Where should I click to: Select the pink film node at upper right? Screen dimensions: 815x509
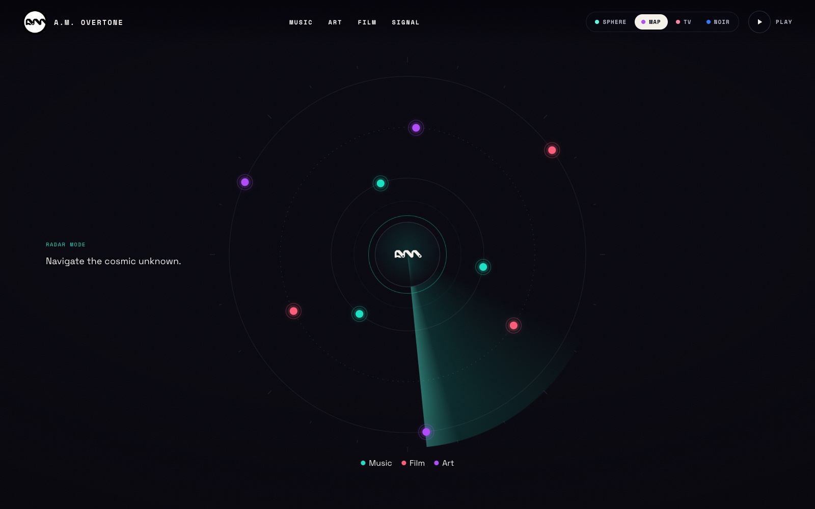click(552, 150)
